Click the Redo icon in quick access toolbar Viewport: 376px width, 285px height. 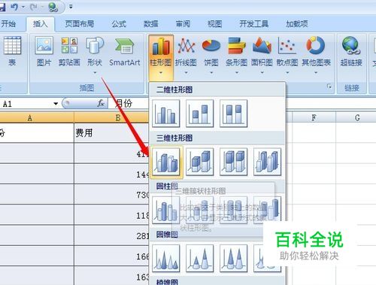[x=34, y=7]
